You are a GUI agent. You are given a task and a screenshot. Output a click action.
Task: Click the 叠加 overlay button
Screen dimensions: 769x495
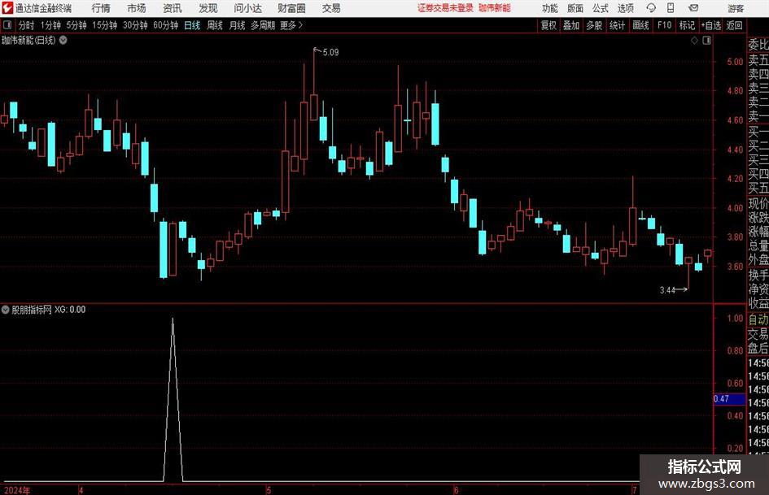[x=571, y=25]
